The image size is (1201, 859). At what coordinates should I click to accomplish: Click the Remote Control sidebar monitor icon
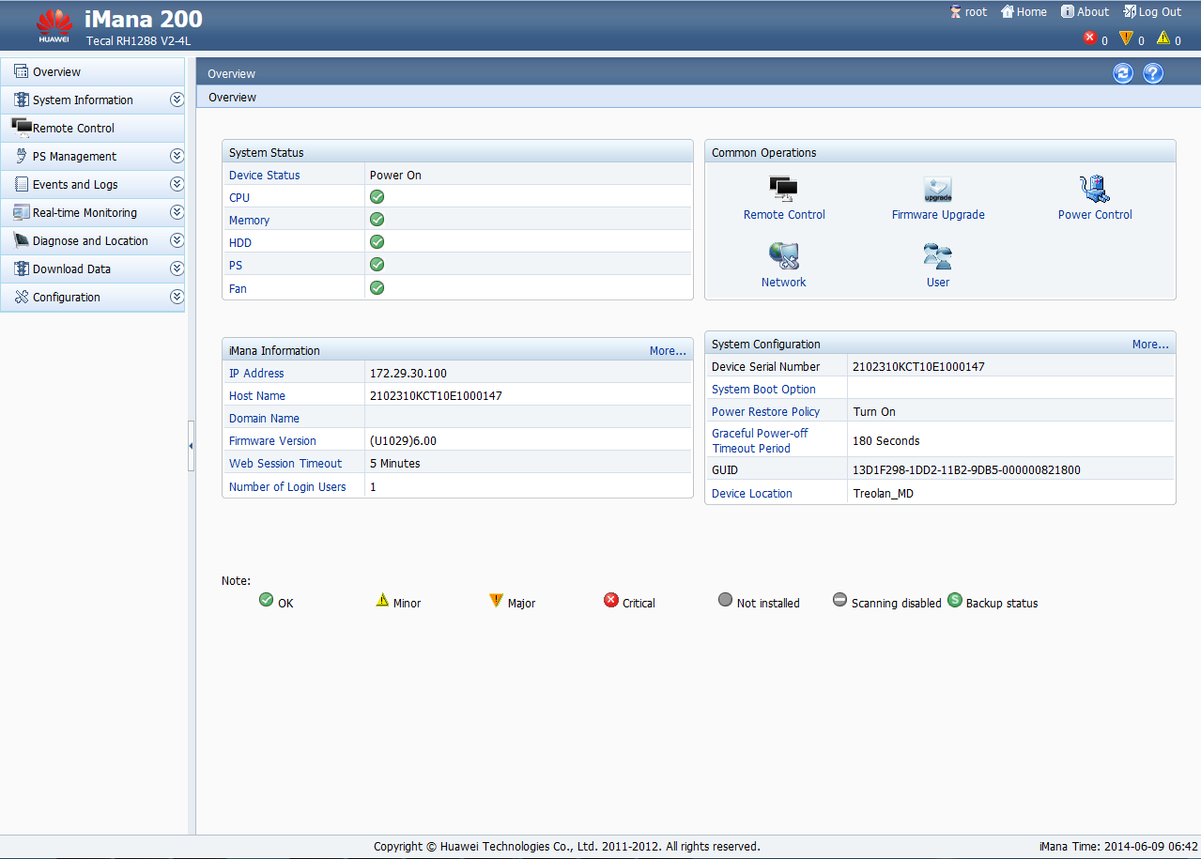pyautogui.click(x=22, y=128)
